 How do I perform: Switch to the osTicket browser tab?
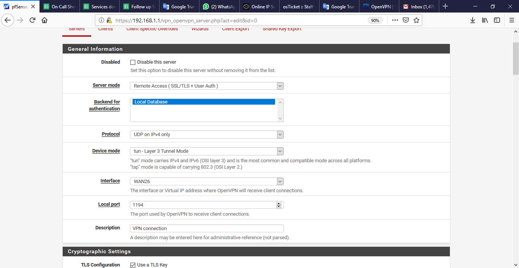[x=299, y=6]
